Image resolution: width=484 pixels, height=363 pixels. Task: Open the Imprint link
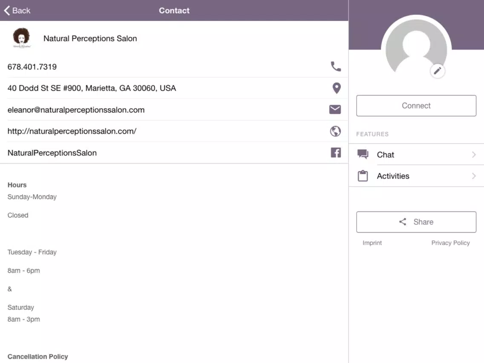click(x=372, y=243)
